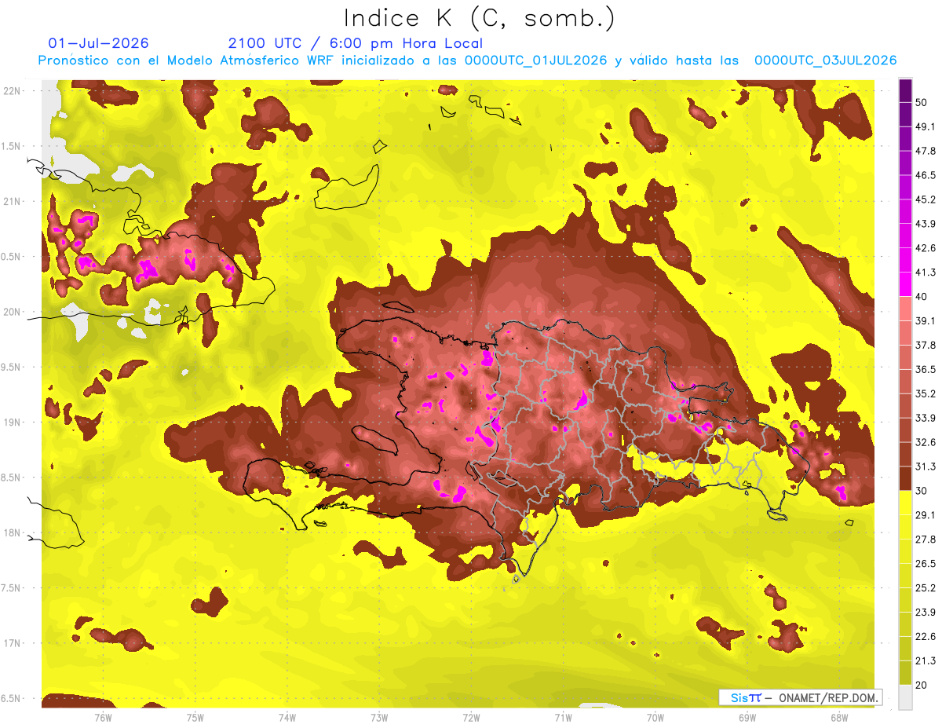Click the "29.1" color scale value
The height and width of the screenshot is (728, 942).
tap(926, 514)
